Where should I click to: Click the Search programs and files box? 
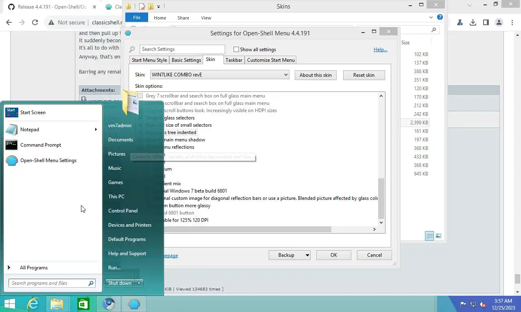tap(52, 283)
